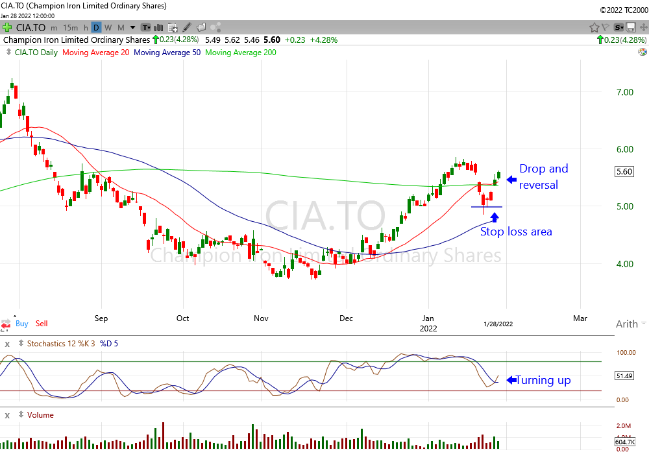
Task: Click the move pane cross-arrows icon
Action: tap(643, 28)
